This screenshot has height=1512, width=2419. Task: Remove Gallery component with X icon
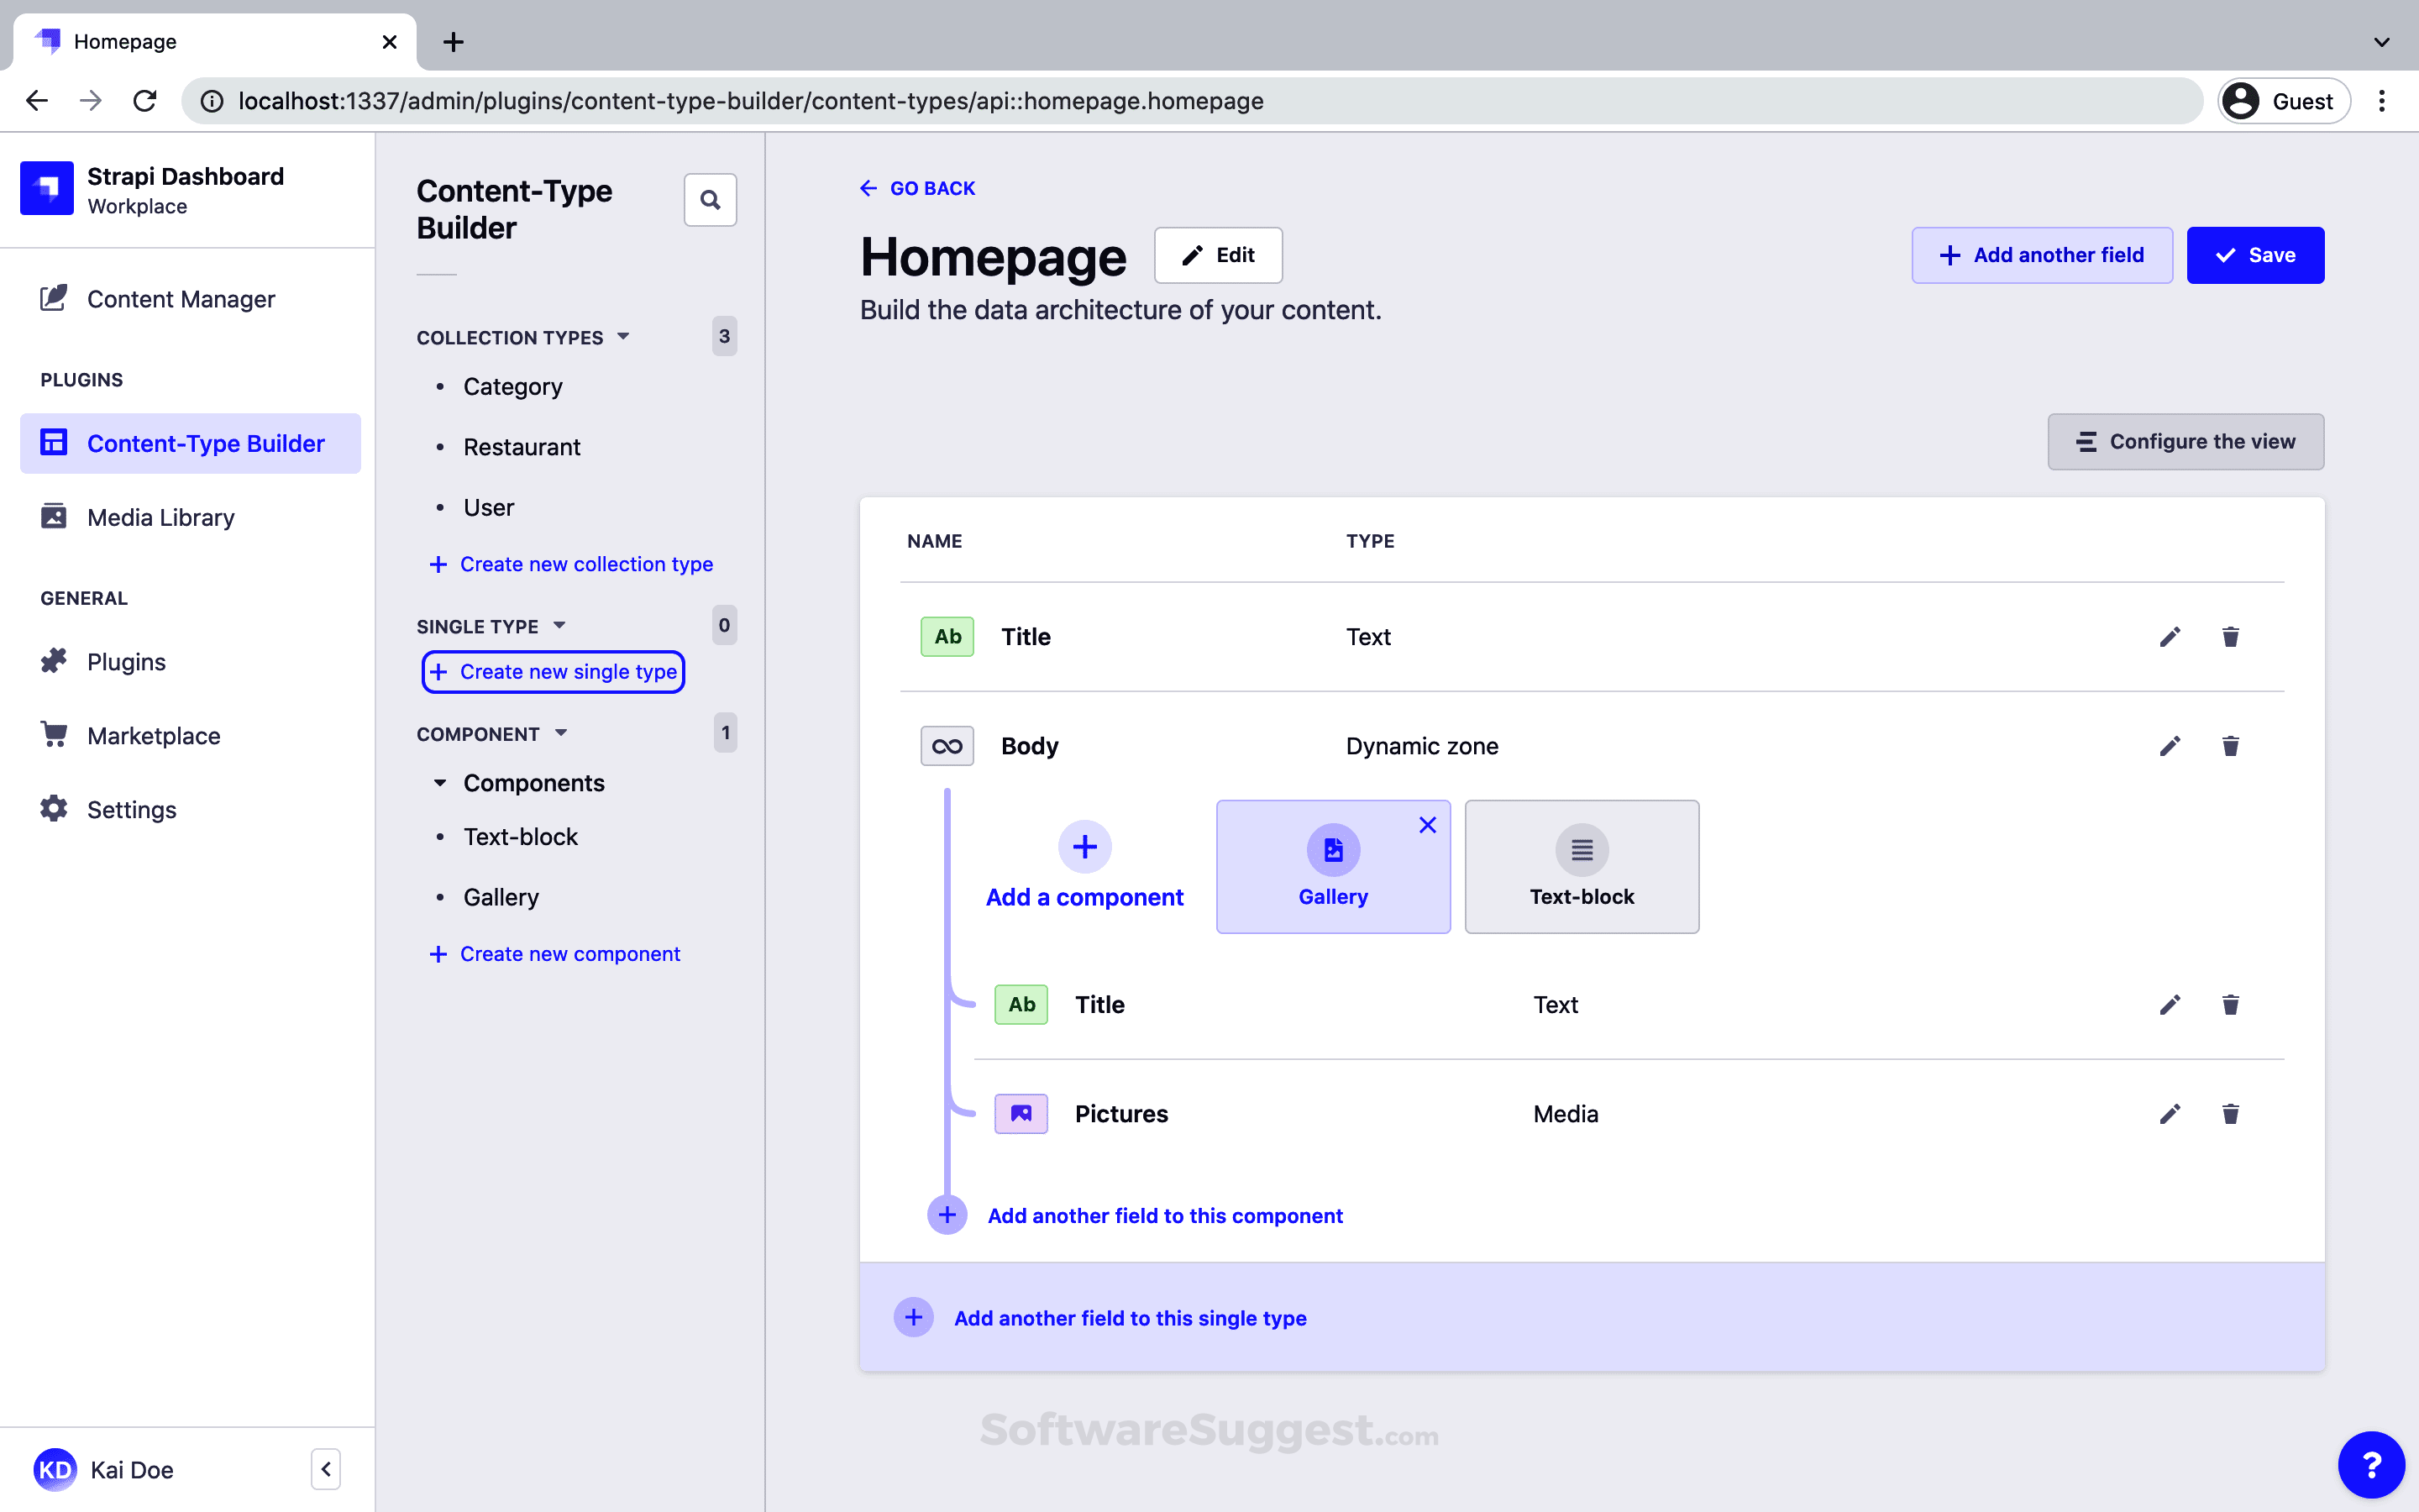click(x=1427, y=825)
